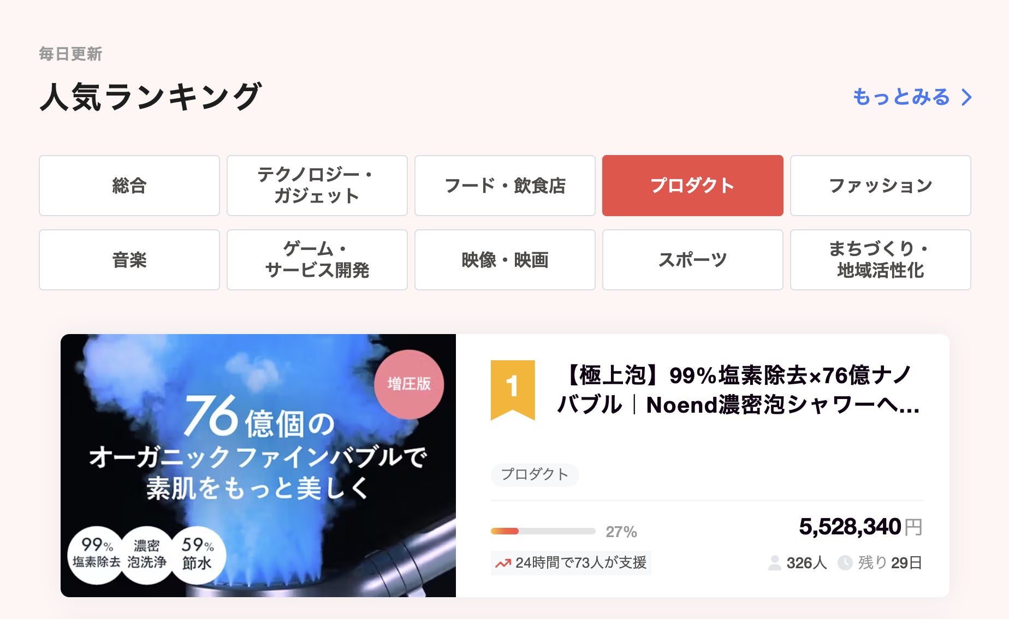
Task: Click the remaining days clock icon
Action: [x=845, y=563]
